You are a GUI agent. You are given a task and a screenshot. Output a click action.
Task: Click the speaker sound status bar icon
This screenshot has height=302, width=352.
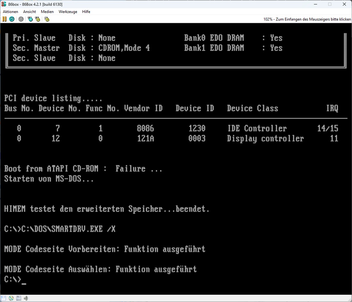(26, 298)
